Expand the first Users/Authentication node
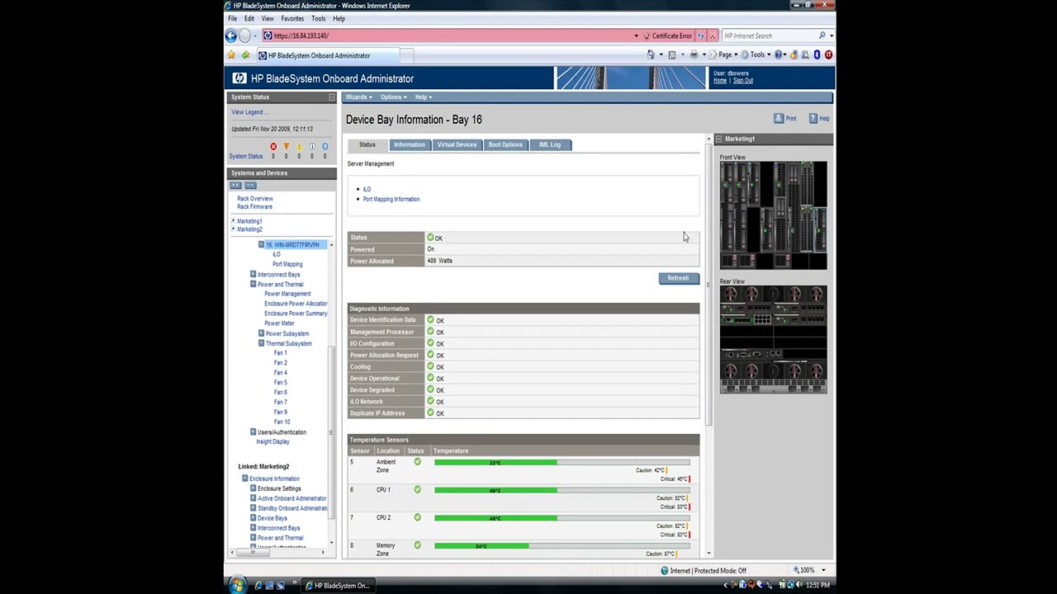This screenshot has height=594, width=1057. [253, 432]
